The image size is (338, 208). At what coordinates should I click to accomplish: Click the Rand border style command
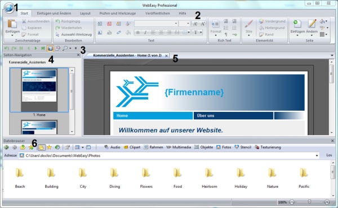tap(266, 34)
